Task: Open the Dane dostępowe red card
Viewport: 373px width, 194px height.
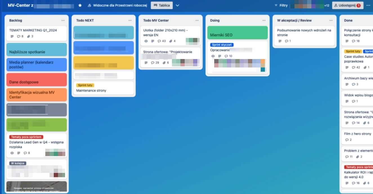Action: [x=37, y=80]
